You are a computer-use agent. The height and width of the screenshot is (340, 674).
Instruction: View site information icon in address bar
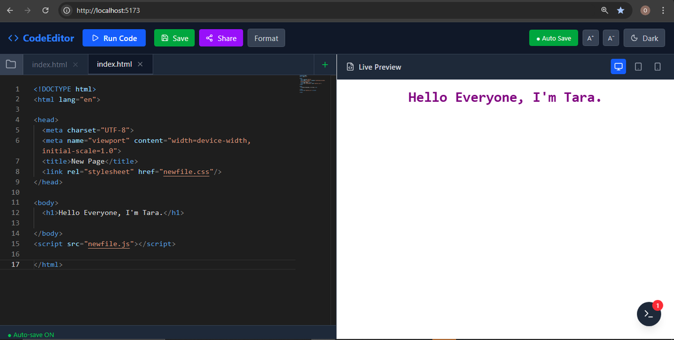click(x=67, y=10)
